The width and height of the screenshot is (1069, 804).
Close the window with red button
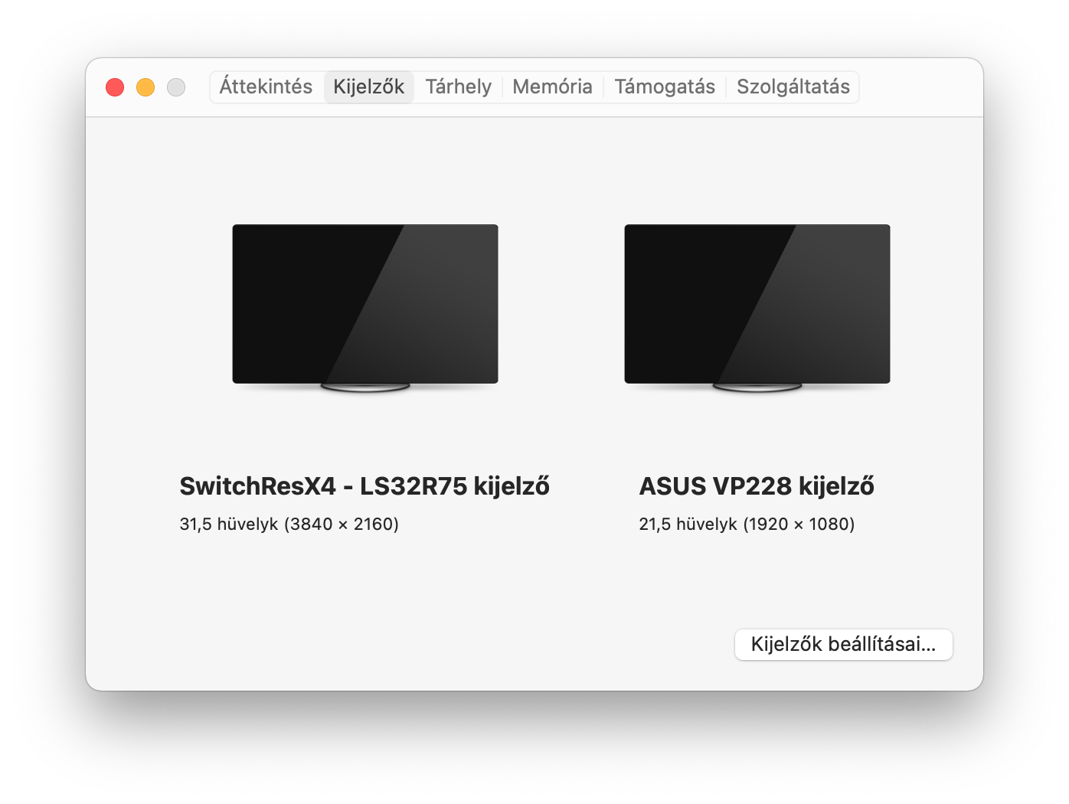[x=115, y=87]
